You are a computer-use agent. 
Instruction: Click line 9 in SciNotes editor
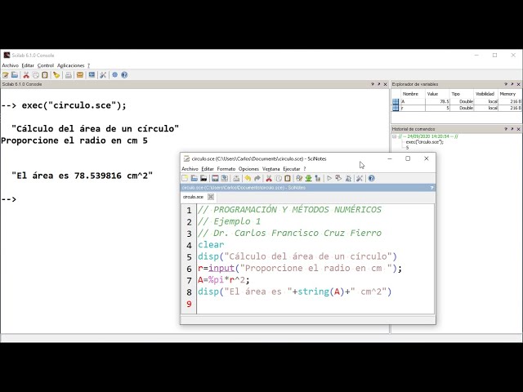click(315, 304)
